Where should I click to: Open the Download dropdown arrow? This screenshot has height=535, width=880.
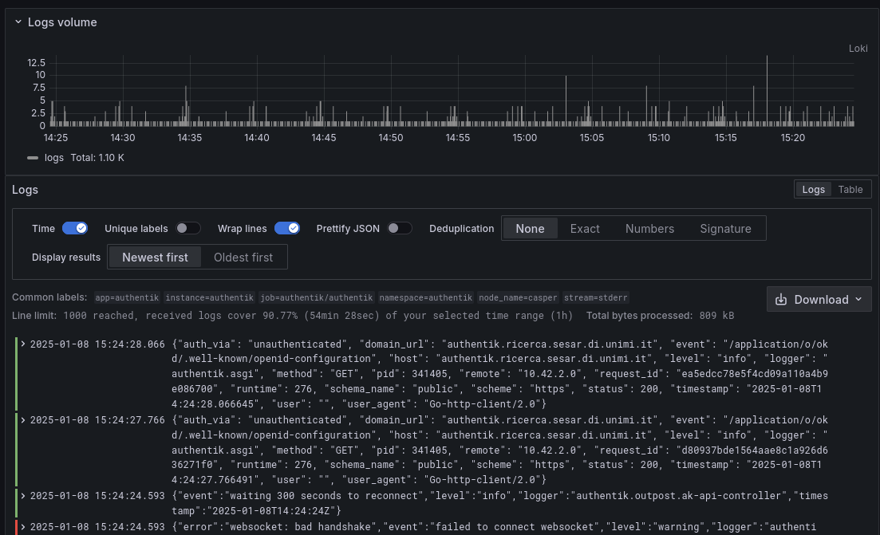click(x=858, y=300)
